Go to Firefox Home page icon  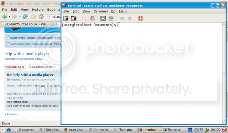pyautogui.click(x=41, y=17)
